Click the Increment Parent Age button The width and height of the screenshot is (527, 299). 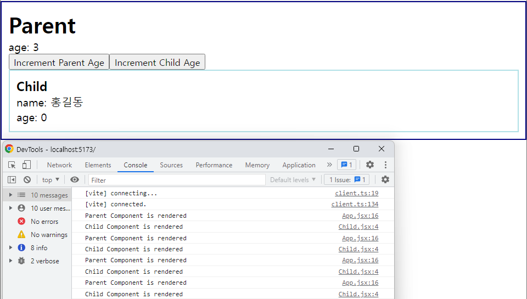59,62
